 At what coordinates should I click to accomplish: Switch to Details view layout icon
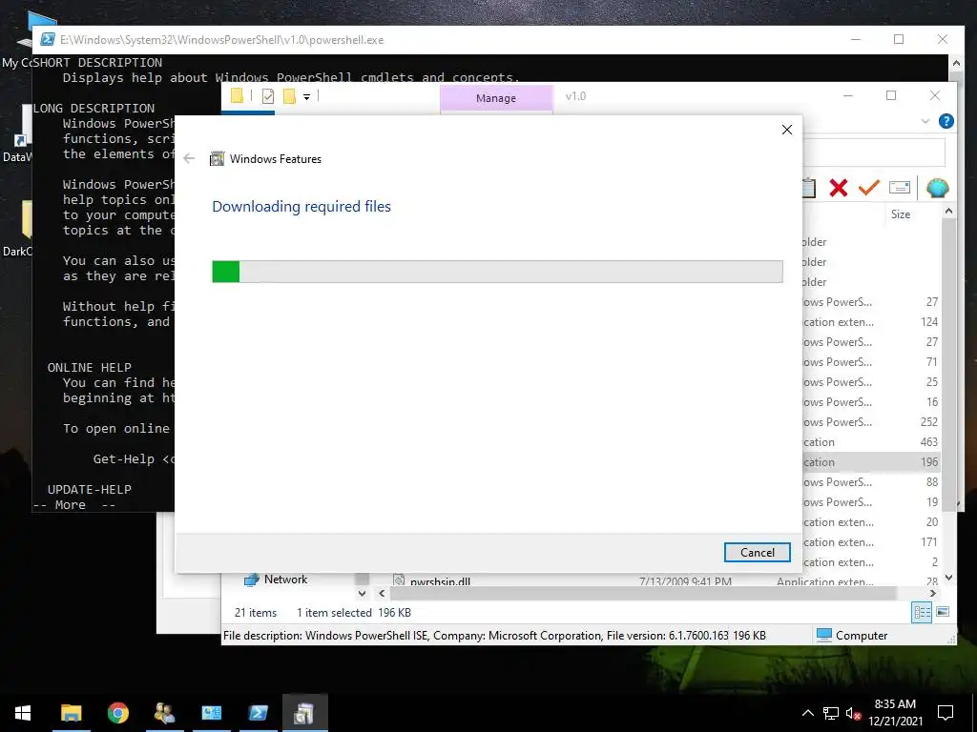click(x=923, y=612)
